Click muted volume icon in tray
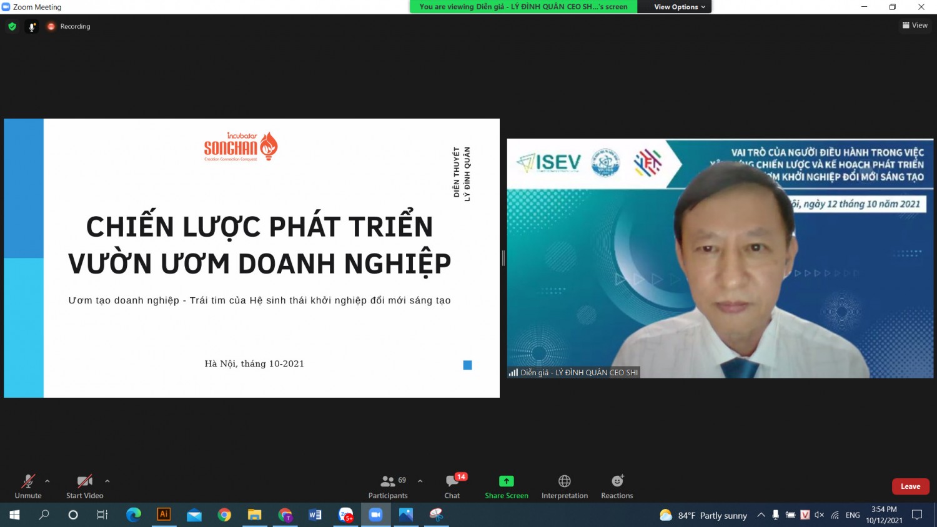The width and height of the screenshot is (937, 527). 820,515
